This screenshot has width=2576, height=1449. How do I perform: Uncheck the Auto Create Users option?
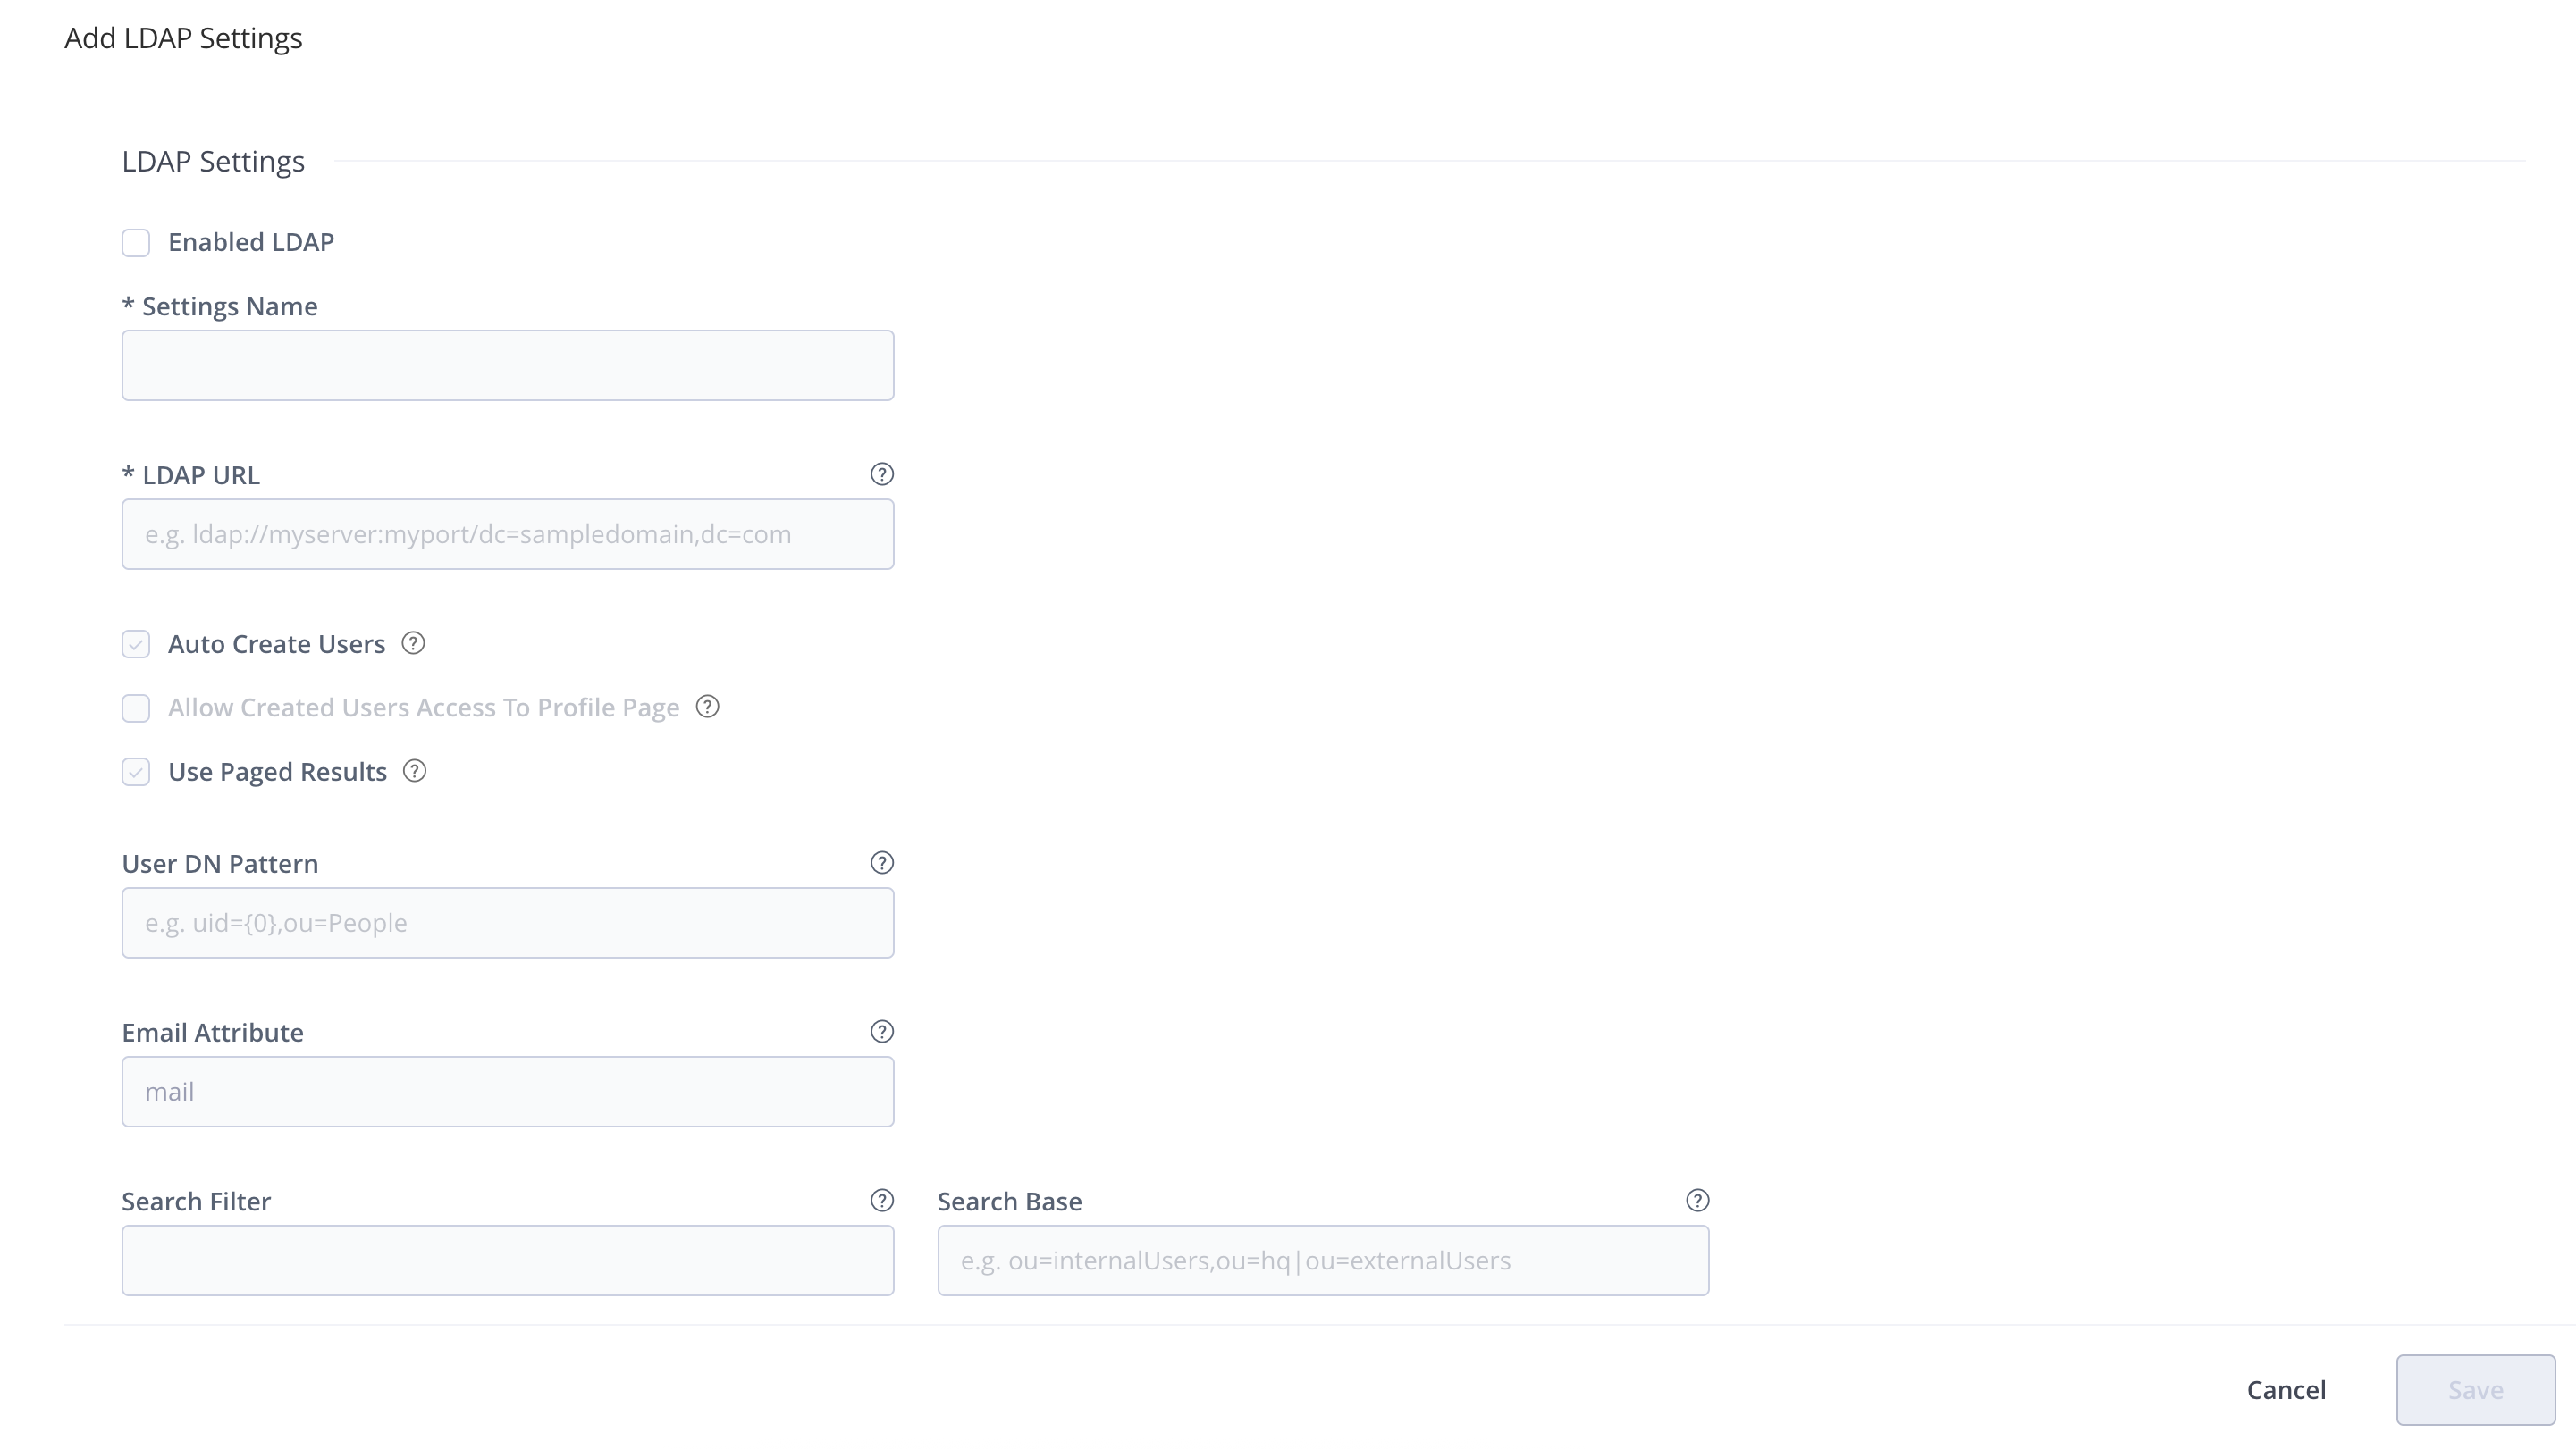pyautogui.click(x=136, y=645)
